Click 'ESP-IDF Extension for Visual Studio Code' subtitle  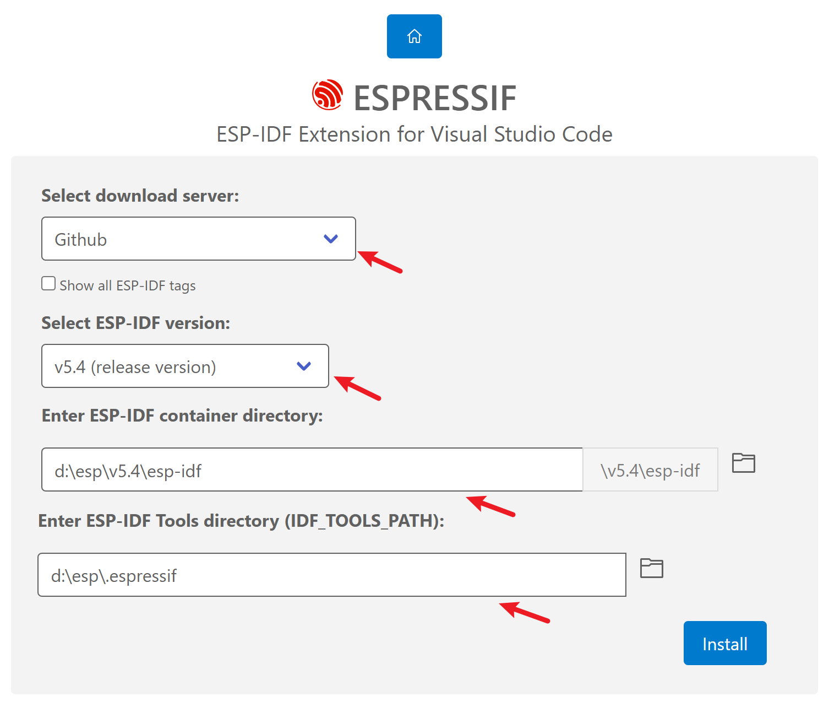[414, 134]
